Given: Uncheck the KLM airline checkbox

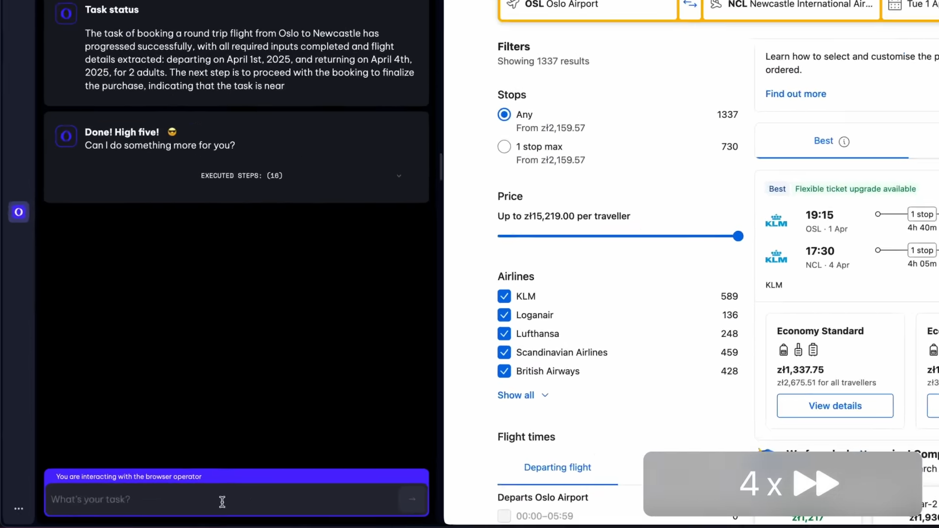Looking at the screenshot, I should 504,296.
